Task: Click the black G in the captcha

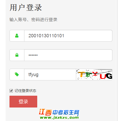Action: click(x=109, y=76)
